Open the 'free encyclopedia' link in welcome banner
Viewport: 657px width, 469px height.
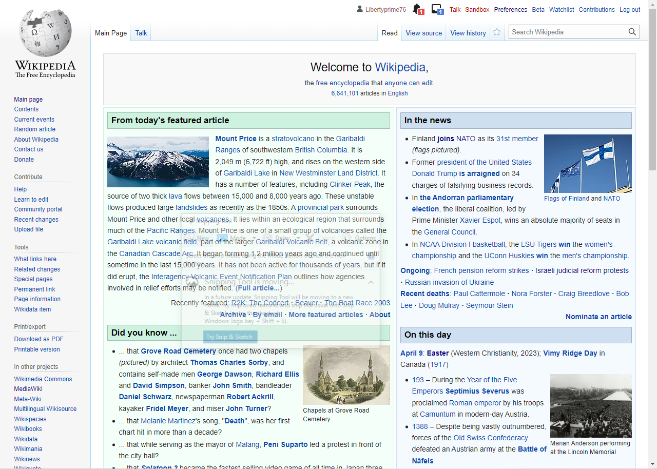pyautogui.click(x=342, y=83)
